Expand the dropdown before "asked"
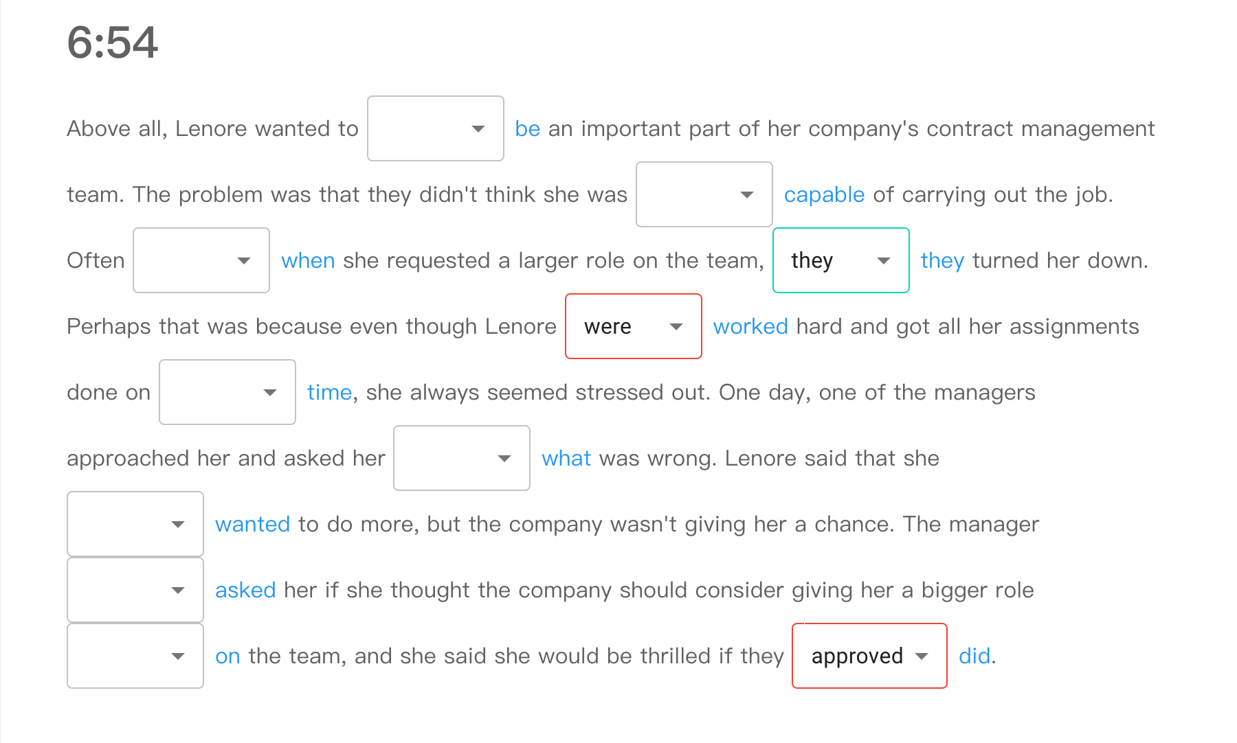The image size is (1237, 743). [x=135, y=590]
